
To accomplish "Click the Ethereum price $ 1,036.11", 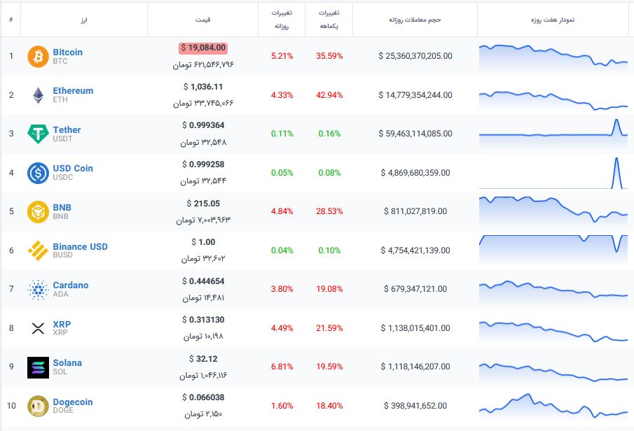I will click(x=203, y=87).
